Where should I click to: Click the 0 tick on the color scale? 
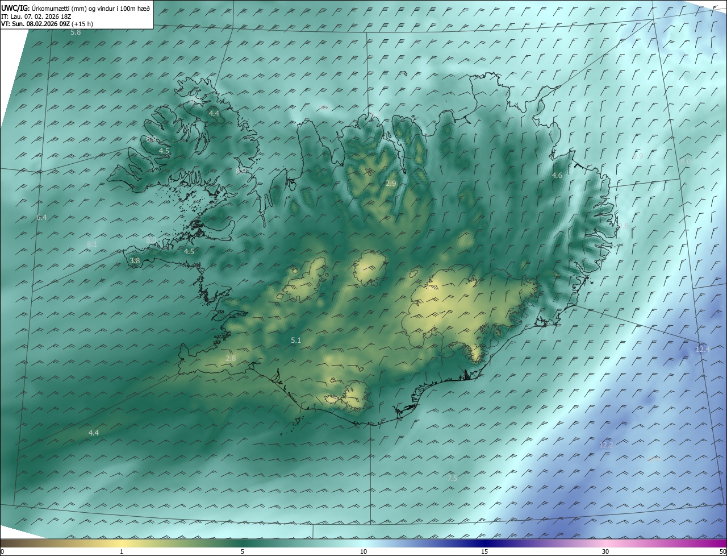click(2, 551)
